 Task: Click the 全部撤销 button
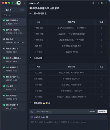[x=92, y=112]
